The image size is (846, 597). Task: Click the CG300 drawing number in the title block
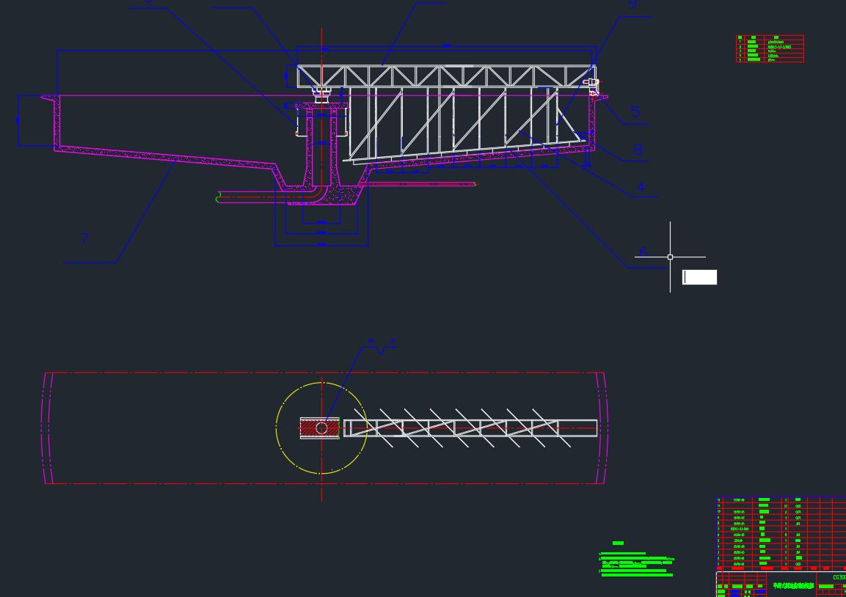[839, 577]
